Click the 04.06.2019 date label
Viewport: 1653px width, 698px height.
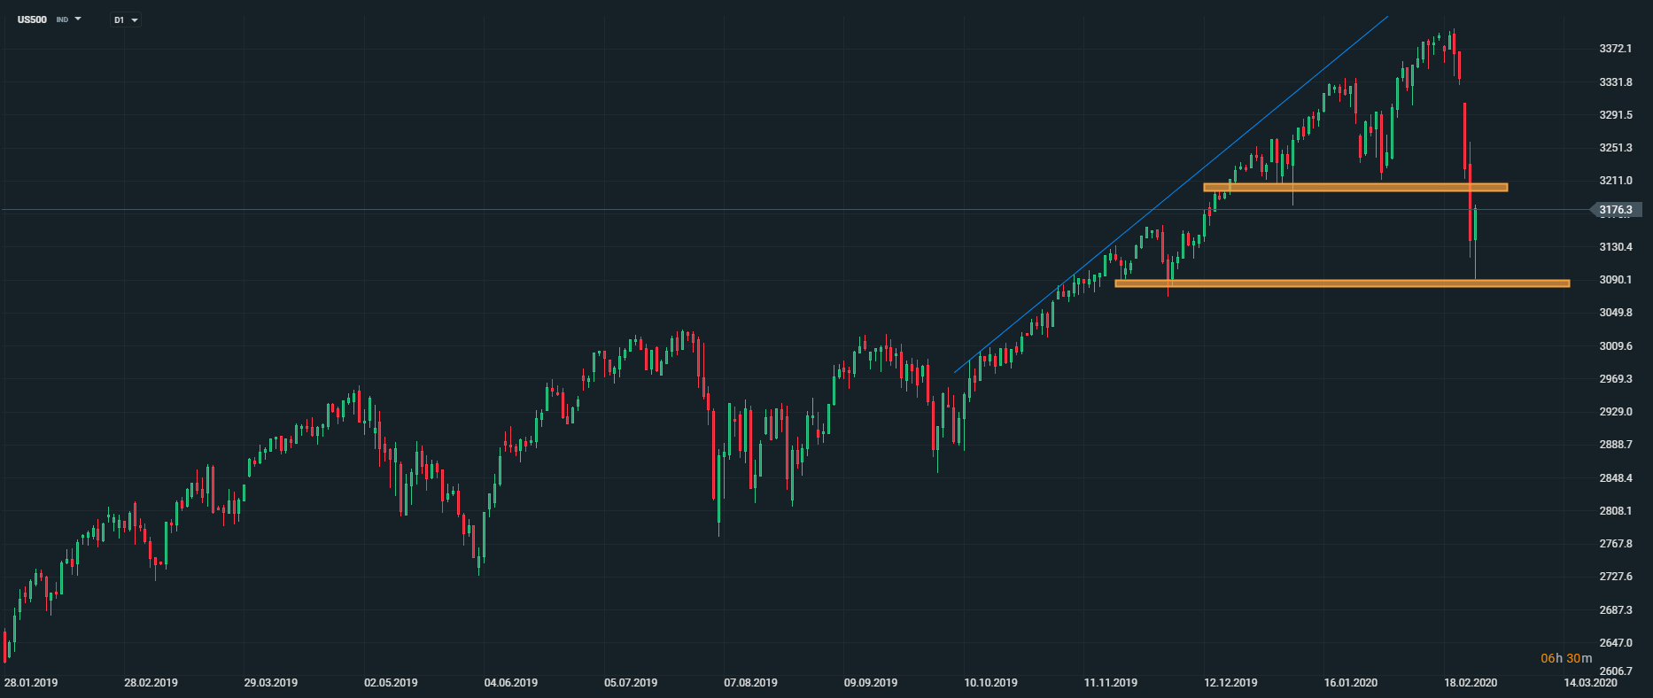pos(510,683)
